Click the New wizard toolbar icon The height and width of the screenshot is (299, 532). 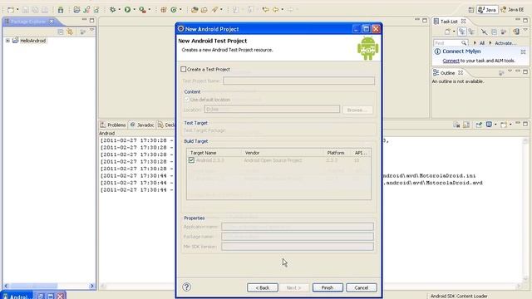point(11,10)
